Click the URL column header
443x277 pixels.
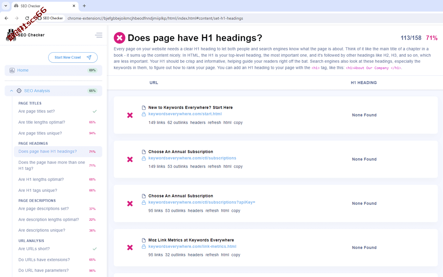click(x=154, y=83)
